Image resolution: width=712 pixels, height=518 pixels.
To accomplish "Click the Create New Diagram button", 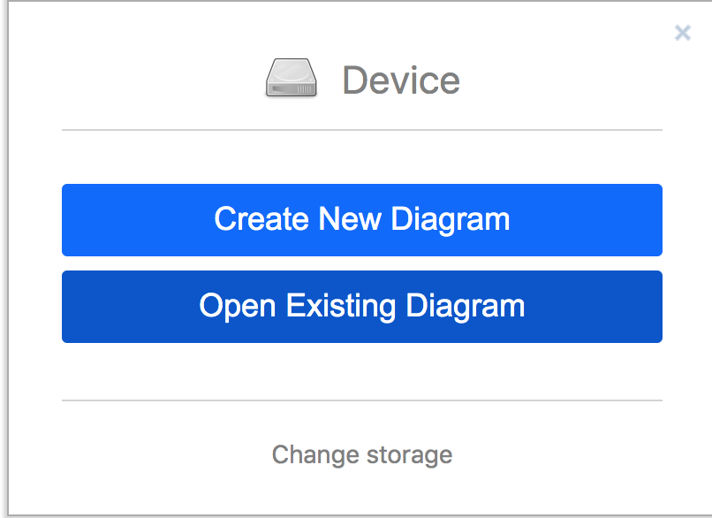I will [x=362, y=220].
